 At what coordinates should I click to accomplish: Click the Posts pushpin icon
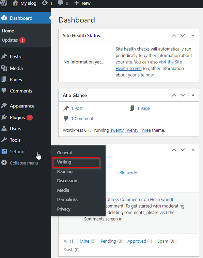[x=4, y=57]
